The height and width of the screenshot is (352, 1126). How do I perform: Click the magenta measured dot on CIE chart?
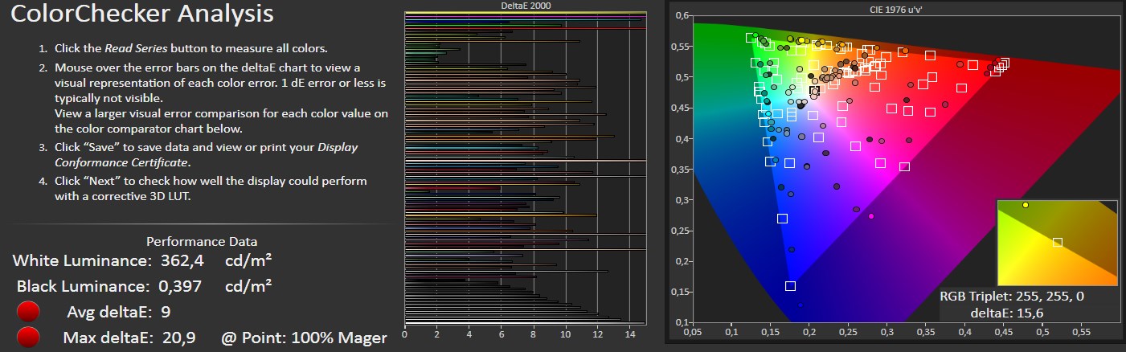tap(870, 216)
